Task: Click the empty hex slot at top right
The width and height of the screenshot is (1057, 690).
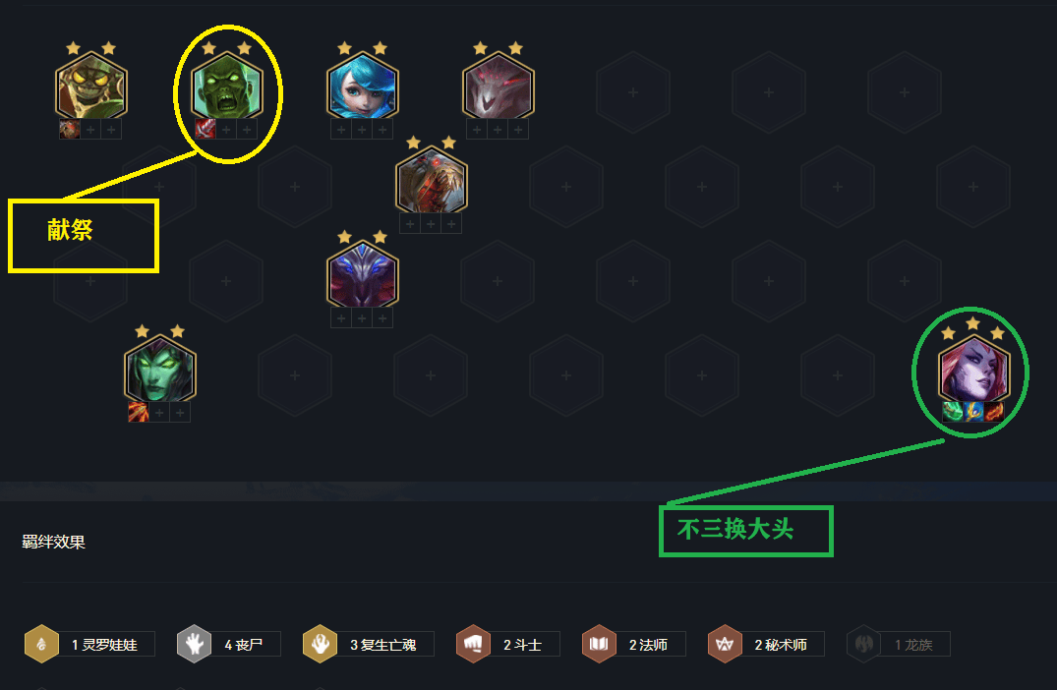Action: click(x=904, y=91)
